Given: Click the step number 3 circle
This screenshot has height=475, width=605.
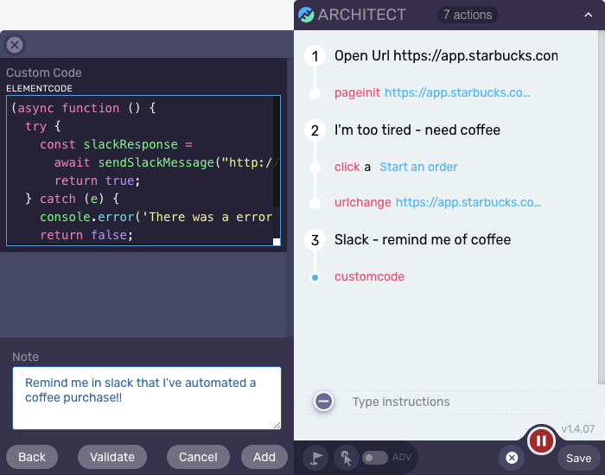Looking at the screenshot, I should (x=315, y=240).
